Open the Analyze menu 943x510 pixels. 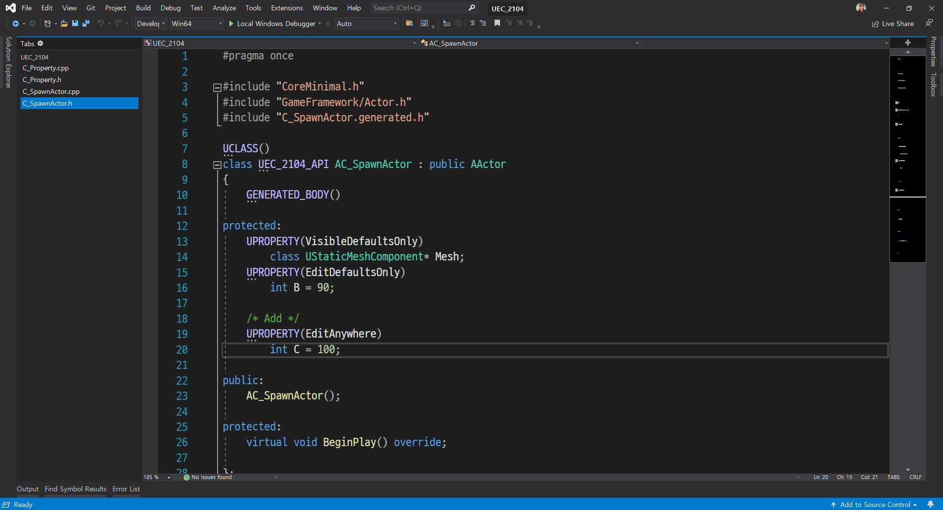(x=224, y=8)
